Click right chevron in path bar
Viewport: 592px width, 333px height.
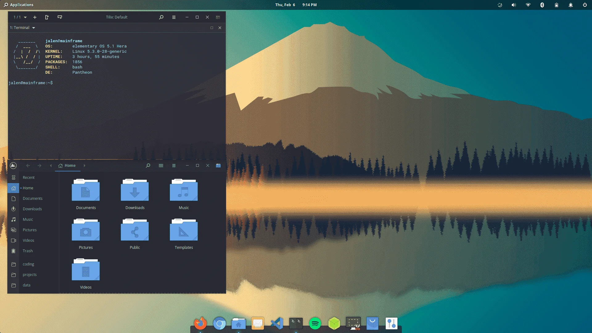(x=84, y=166)
